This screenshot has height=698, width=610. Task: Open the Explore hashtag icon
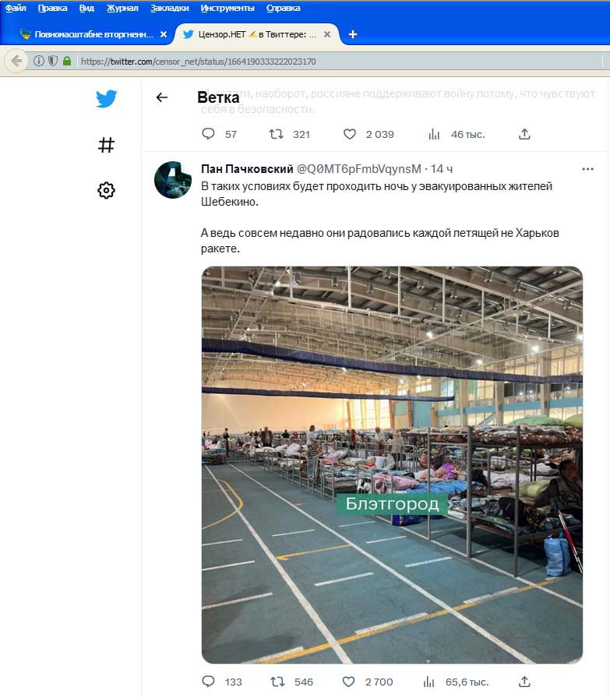(106, 145)
